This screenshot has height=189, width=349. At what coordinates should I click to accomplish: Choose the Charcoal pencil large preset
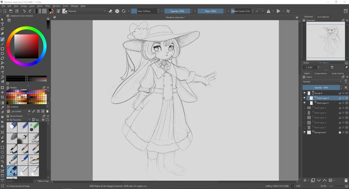pyautogui.click(x=12, y=171)
